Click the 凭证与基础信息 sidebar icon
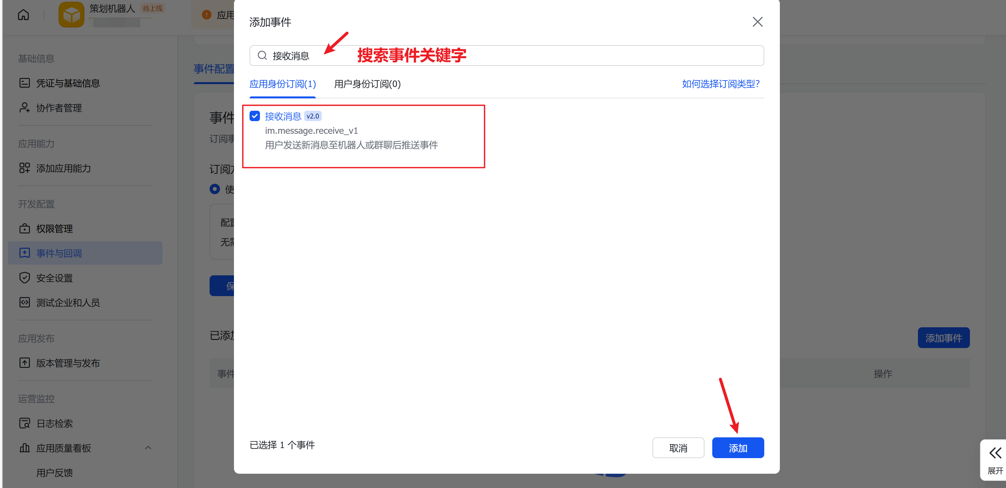 pyautogui.click(x=25, y=83)
